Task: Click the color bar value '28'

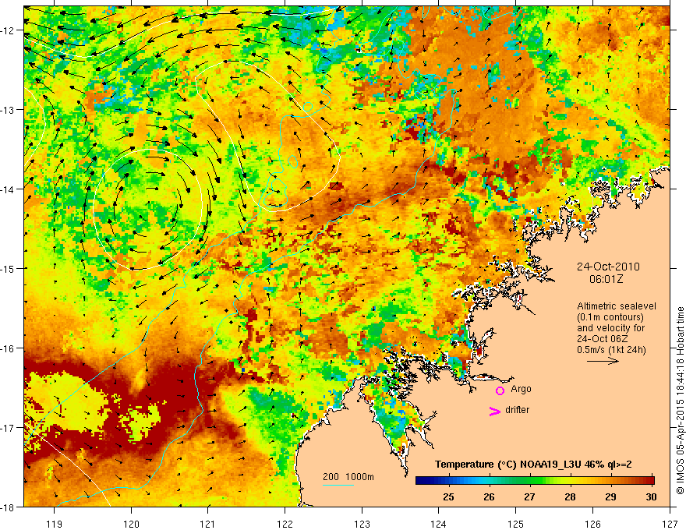Action: pos(570,496)
